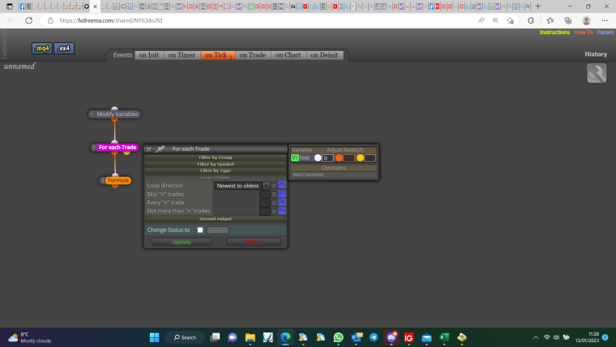Expand the Filter by Group section

(216, 157)
